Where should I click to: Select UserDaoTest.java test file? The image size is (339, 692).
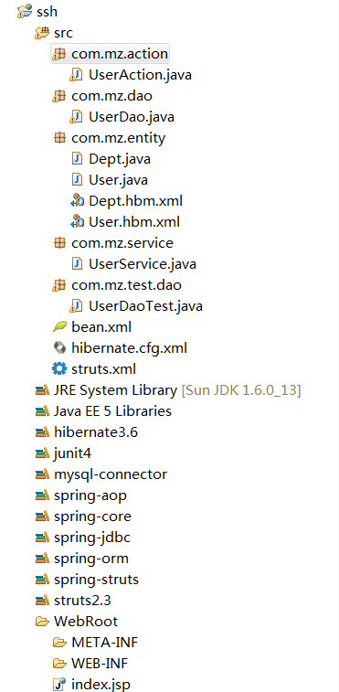(145, 306)
